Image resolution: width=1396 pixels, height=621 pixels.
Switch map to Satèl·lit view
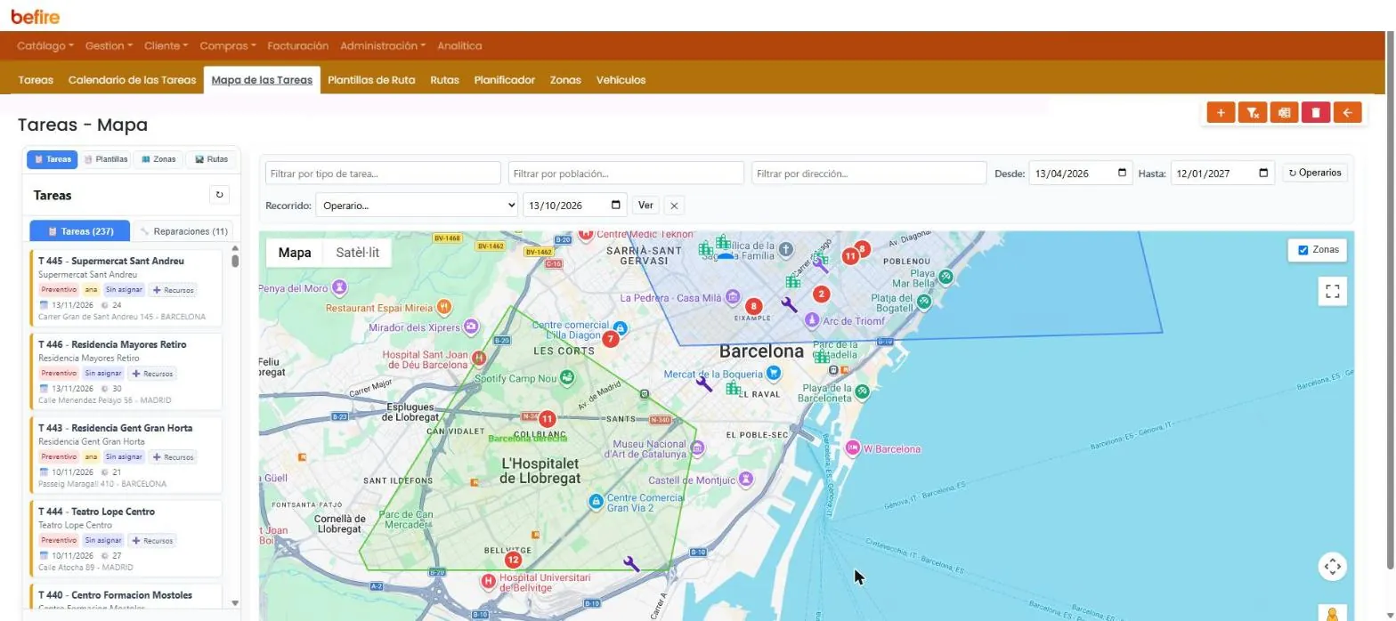[357, 253]
